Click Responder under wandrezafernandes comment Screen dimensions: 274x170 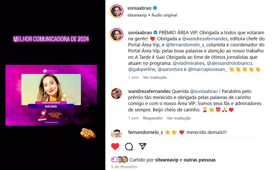(153, 118)
